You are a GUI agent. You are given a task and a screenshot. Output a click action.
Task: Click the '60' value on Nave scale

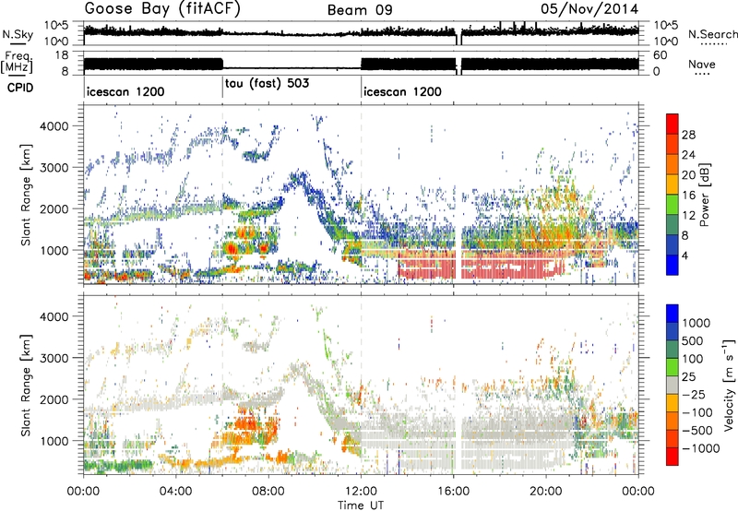pyautogui.click(x=661, y=55)
